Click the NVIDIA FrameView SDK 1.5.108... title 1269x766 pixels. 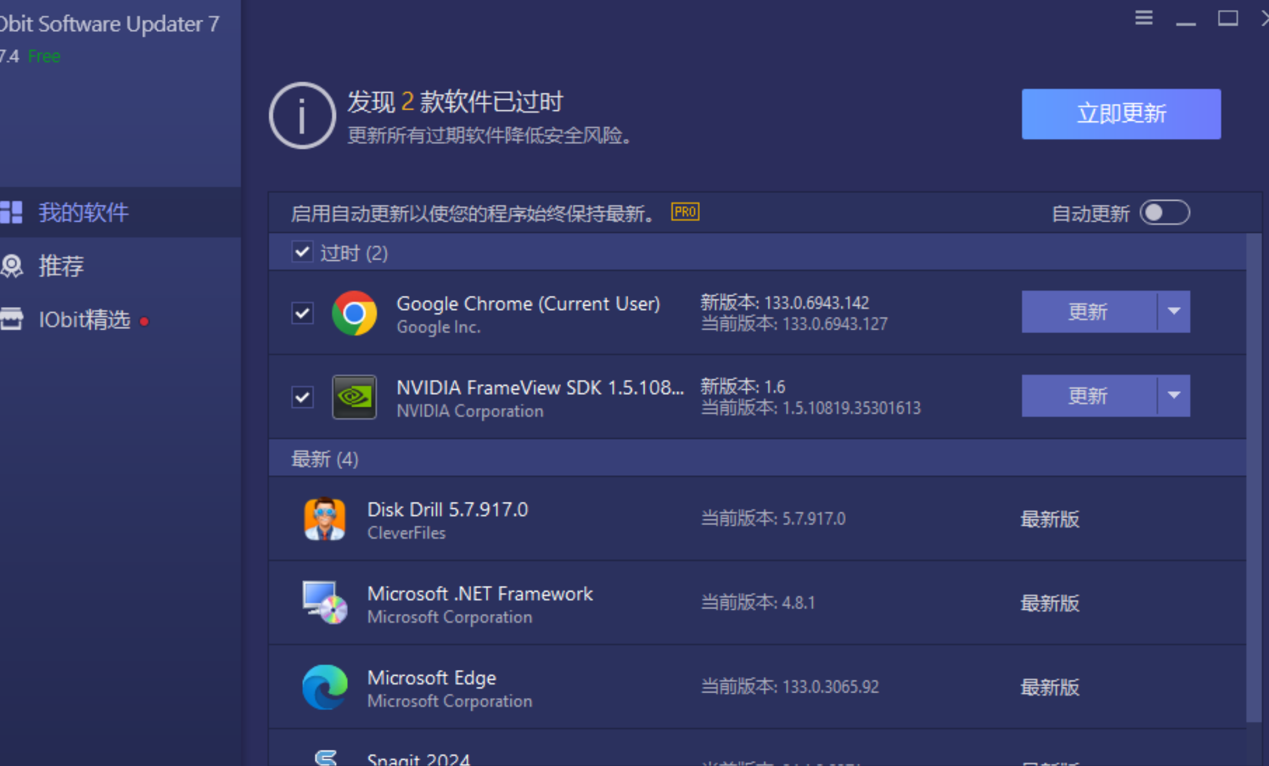(540, 387)
